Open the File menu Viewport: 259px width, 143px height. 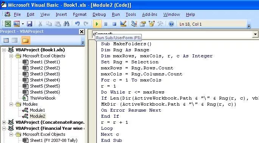[x=17, y=14]
